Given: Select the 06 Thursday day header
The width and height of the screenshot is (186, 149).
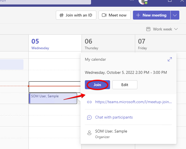Looking at the screenshot, I should pos(91,44).
